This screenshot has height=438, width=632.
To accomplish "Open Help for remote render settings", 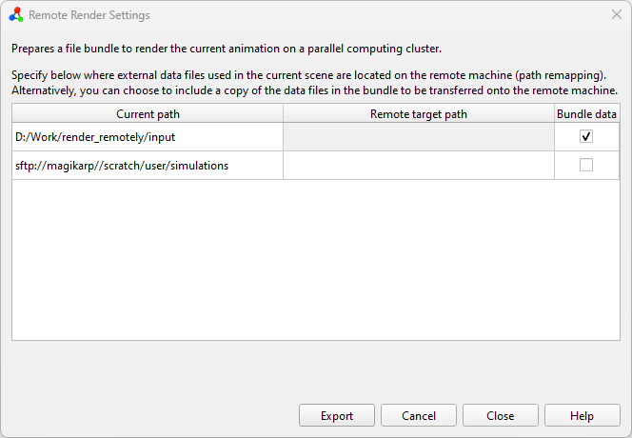I will [583, 415].
